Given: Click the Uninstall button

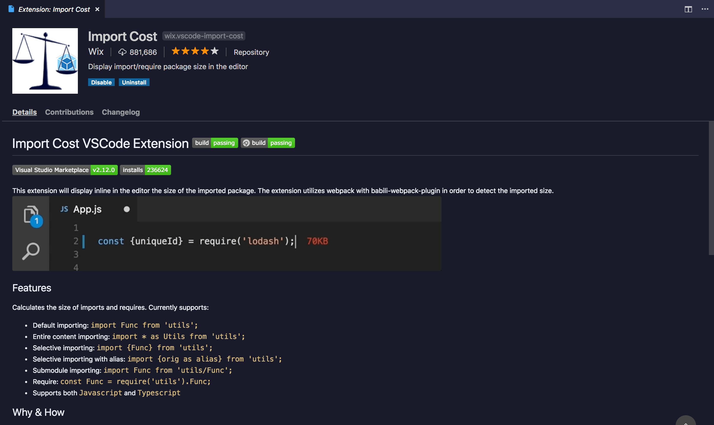Looking at the screenshot, I should [x=134, y=81].
